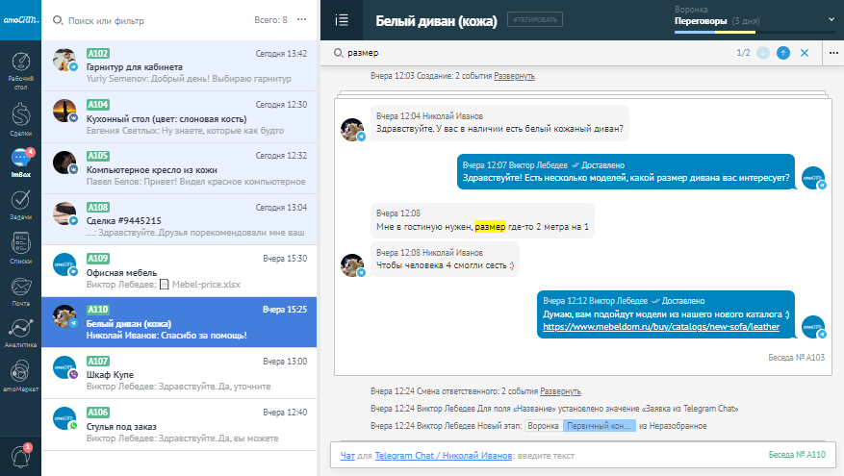Open Списки in the sidebar
Viewport: 844px width, 476px height.
pos(19,247)
